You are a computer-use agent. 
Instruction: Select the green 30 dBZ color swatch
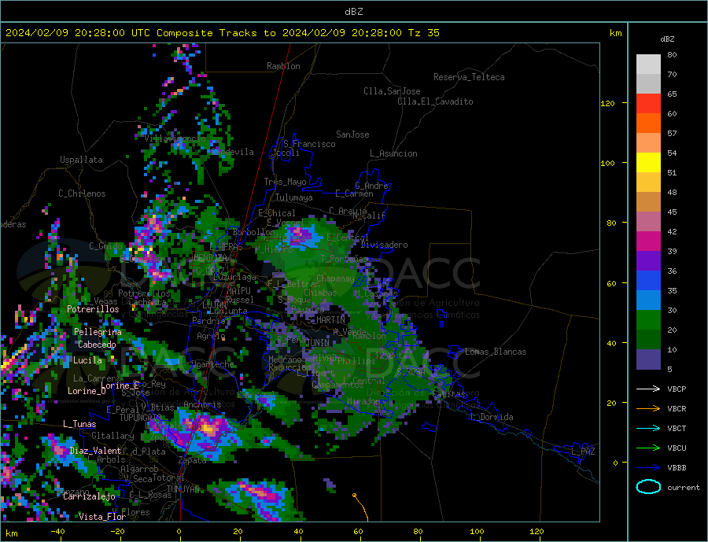[x=648, y=320]
